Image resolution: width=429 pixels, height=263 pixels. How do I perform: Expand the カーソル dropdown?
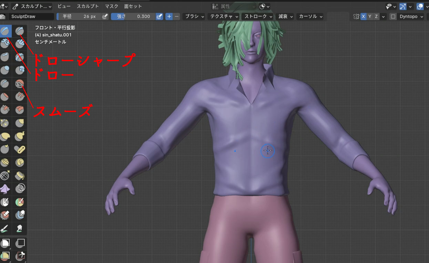tap(310, 16)
